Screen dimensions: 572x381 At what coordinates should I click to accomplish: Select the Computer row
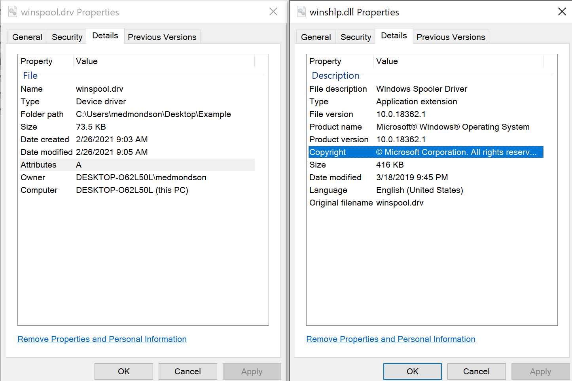[x=137, y=190]
